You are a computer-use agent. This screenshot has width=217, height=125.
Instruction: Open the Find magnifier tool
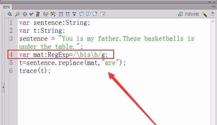[17, 14]
